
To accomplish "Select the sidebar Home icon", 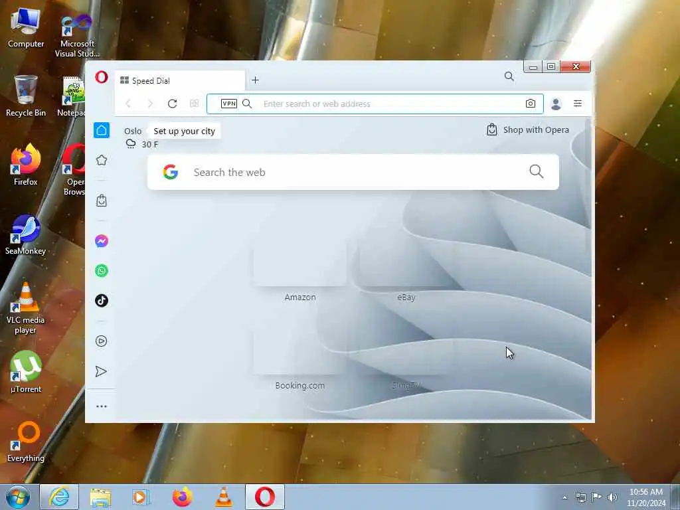I will [102, 130].
